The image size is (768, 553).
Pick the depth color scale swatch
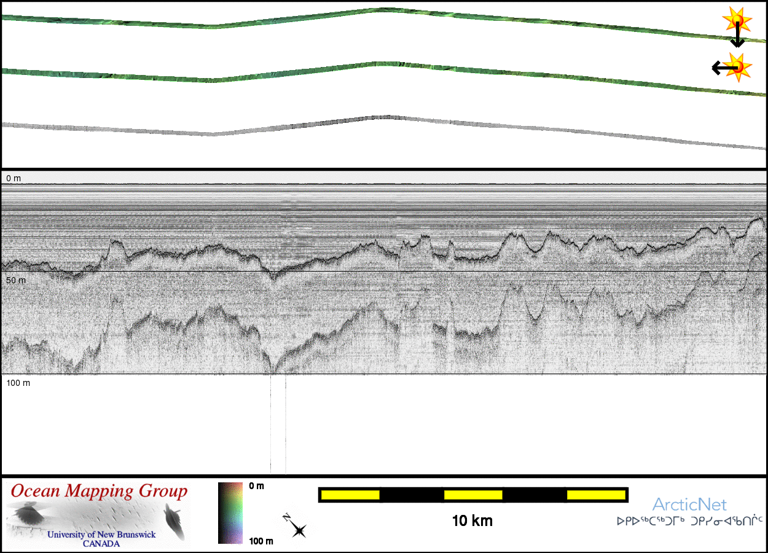pos(231,513)
